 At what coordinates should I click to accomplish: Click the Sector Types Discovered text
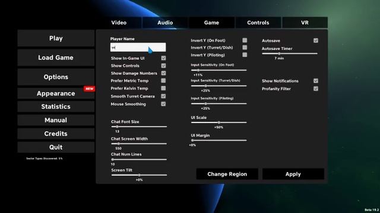[x=45, y=159]
